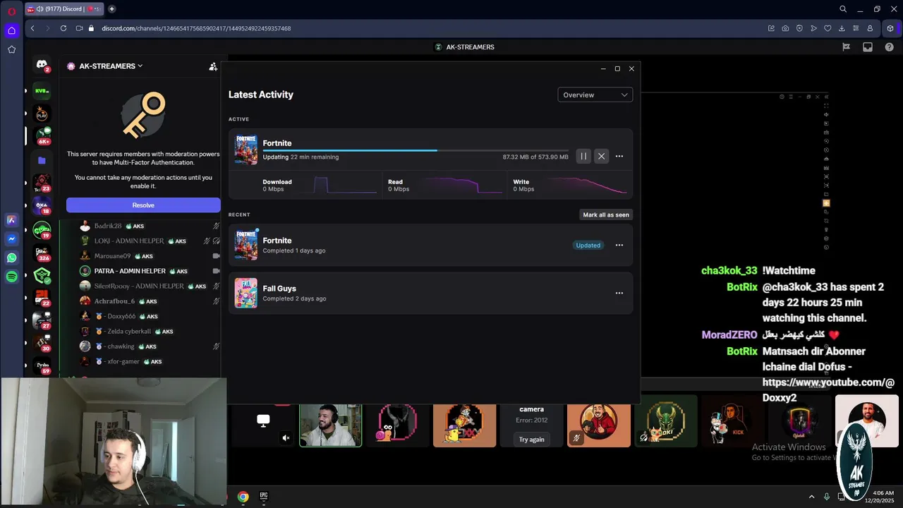The height and width of the screenshot is (508, 903).
Task: Click the Resolve button for MFA
Action: (143, 205)
